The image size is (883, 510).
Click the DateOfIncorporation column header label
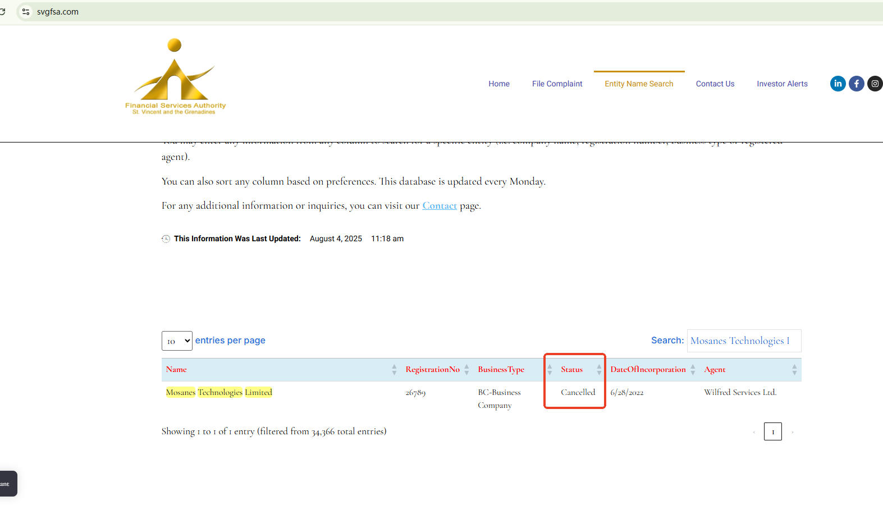[x=648, y=370]
